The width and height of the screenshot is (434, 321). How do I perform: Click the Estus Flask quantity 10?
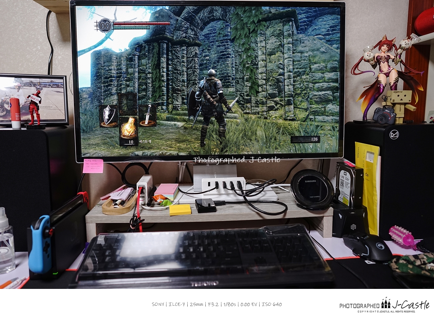(x=131, y=142)
